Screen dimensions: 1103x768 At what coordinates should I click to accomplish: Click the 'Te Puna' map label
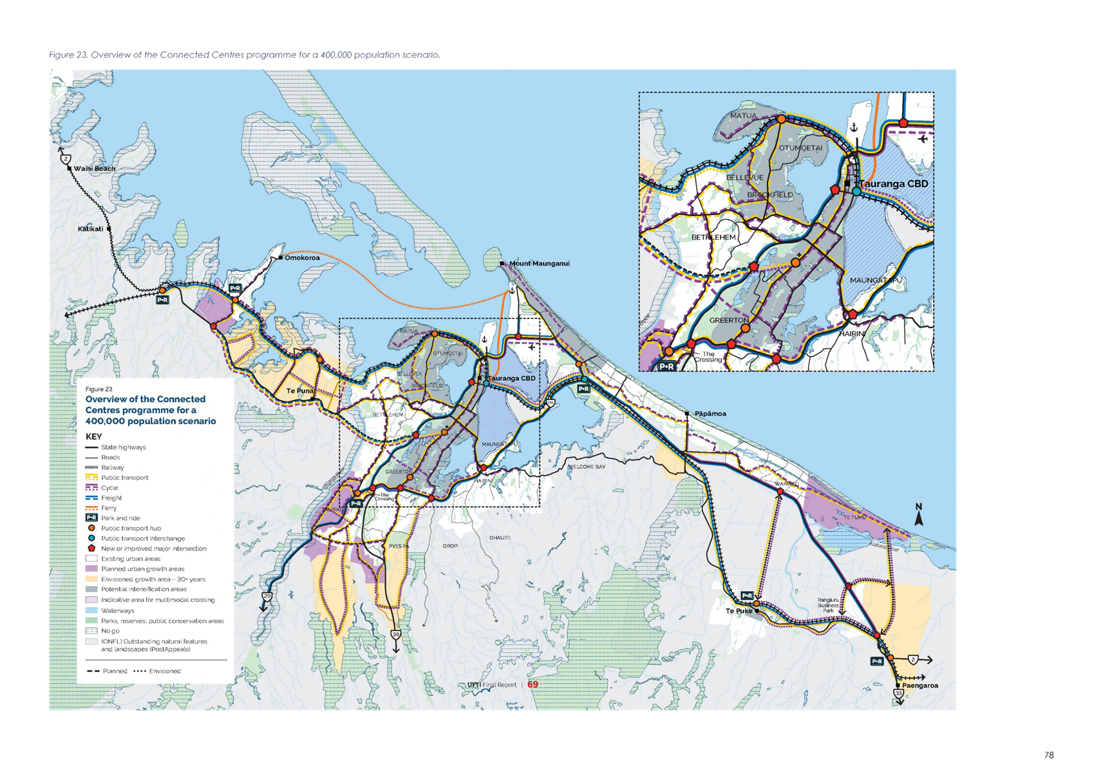[299, 390]
